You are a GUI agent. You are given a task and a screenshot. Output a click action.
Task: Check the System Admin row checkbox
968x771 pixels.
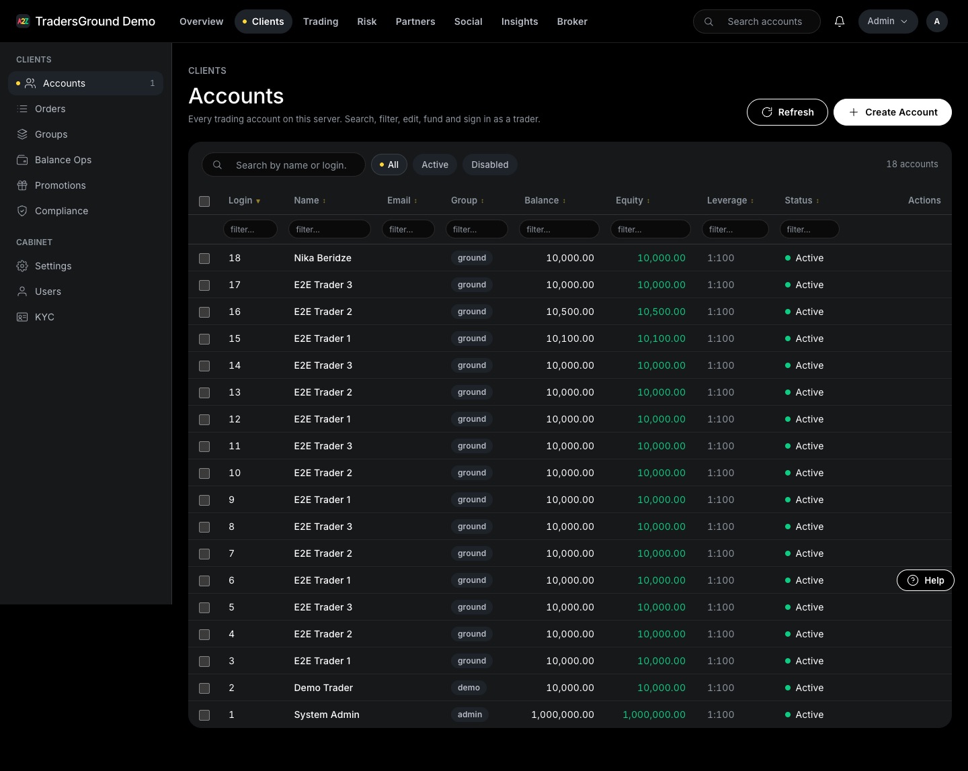pos(204,715)
